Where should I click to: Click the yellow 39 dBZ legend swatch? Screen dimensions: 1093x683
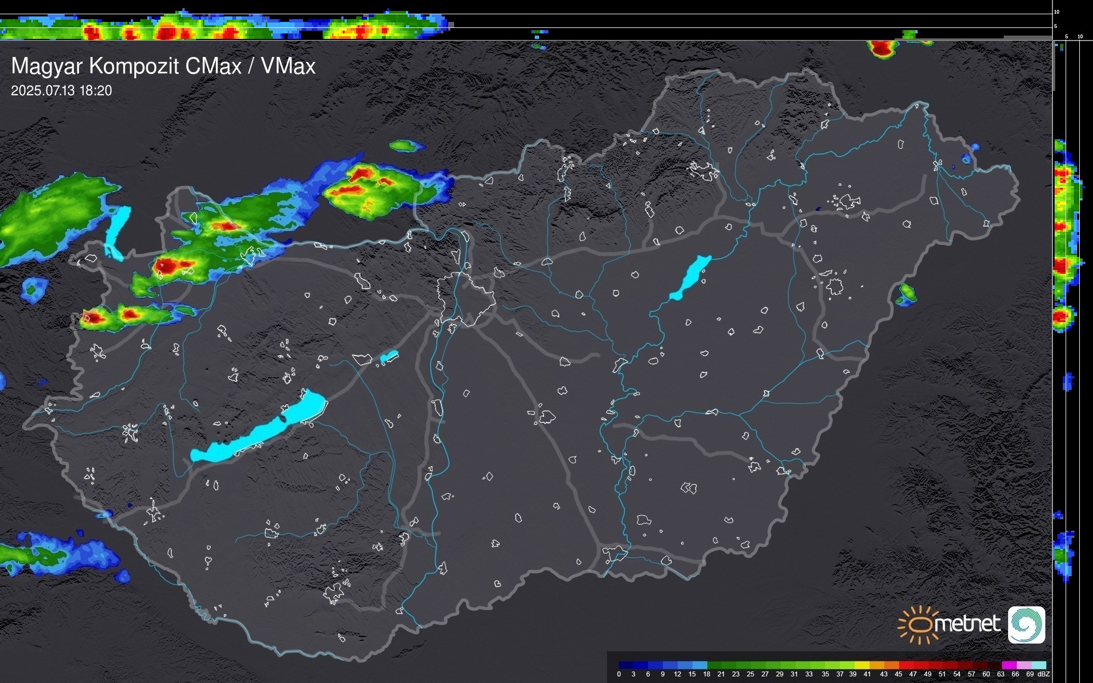(862, 665)
